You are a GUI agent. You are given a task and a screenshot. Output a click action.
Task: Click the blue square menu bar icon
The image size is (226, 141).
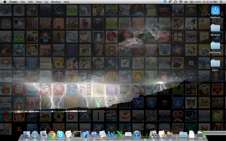click(x=165, y=2)
